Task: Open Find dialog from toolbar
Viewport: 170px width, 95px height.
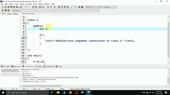Action: [33, 7]
